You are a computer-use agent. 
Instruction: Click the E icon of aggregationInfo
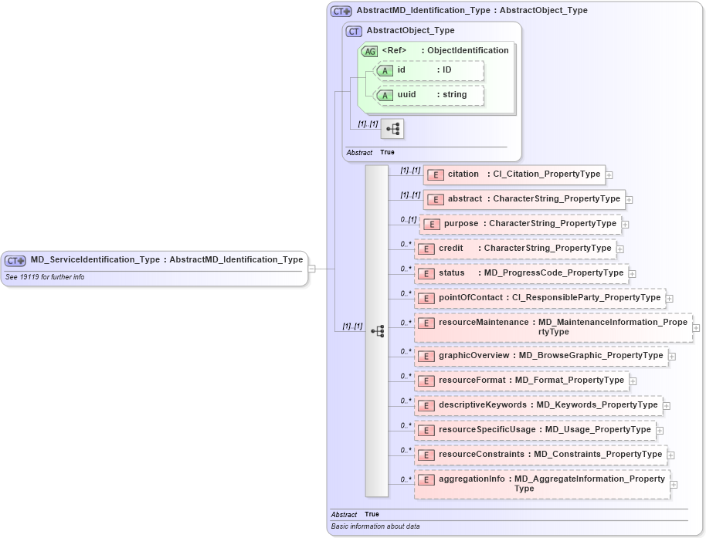[x=426, y=479]
